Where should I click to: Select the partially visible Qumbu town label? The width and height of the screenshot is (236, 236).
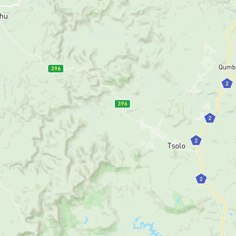227,67
